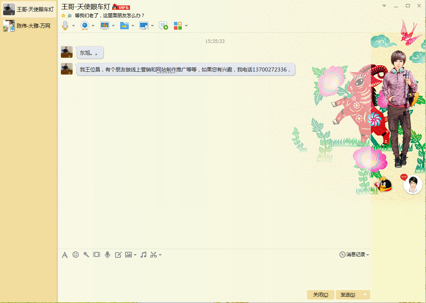Close the chat window with X

(x=419, y=6)
